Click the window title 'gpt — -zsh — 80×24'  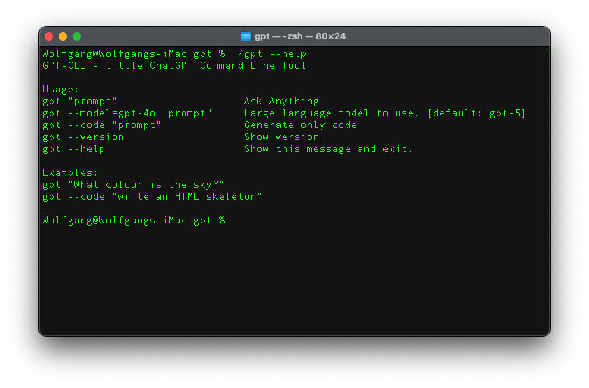tap(300, 36)
